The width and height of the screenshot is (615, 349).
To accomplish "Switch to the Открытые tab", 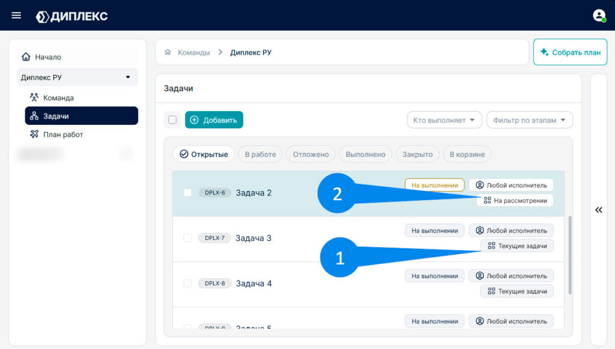I will tap(204, 154).
